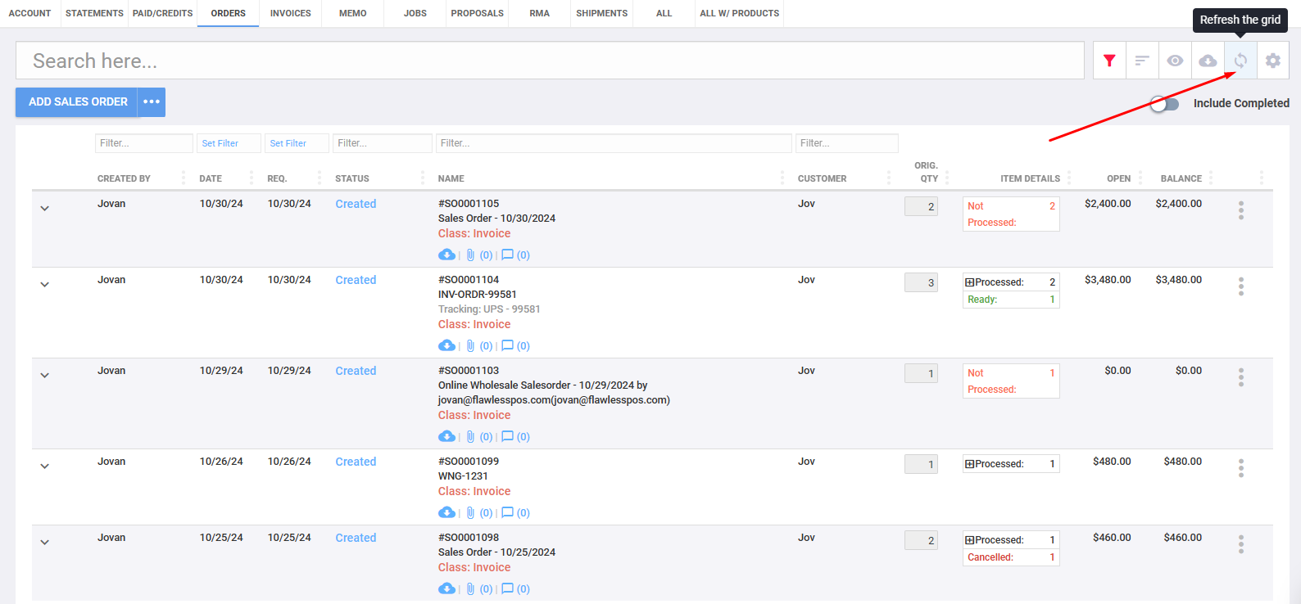Open row actions menu for #SO0001103
1301x604 pixels.
pos(1241,377)
